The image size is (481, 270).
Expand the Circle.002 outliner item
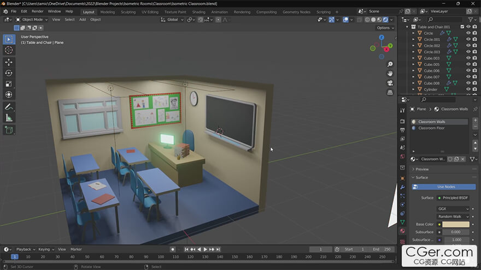413,46
